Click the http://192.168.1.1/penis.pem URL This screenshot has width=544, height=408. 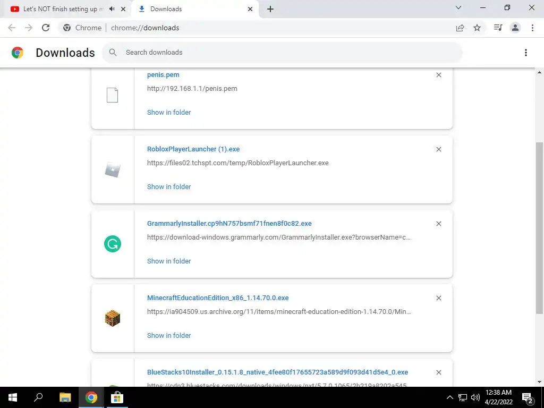pos(192,89)
